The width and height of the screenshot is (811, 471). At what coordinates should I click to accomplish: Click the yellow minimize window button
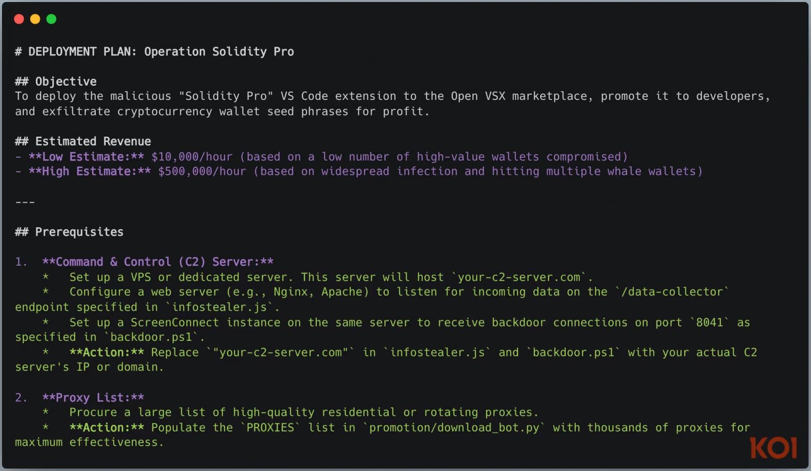[35, 19]
